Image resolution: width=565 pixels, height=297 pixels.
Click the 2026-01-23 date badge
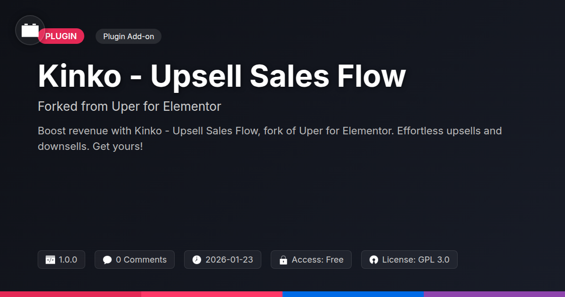click(223, 260)
